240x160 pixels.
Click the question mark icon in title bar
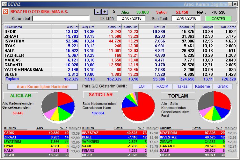click(5, 4)
